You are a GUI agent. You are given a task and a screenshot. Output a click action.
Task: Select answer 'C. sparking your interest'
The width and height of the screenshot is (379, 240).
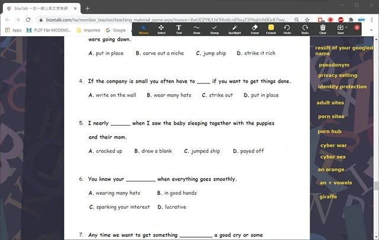tap(120, 207)
